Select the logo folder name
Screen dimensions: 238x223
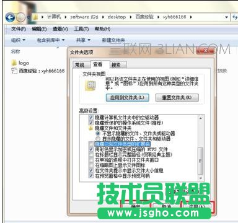click(24, 63)
